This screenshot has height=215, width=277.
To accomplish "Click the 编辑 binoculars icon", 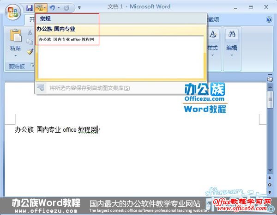I will [232, 34].
